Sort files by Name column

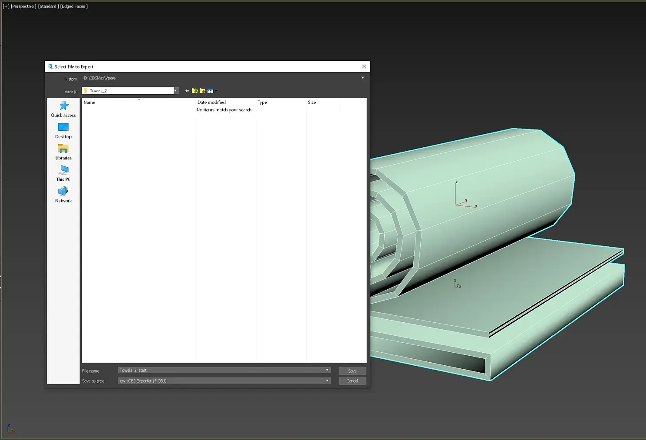click(139, 103)
